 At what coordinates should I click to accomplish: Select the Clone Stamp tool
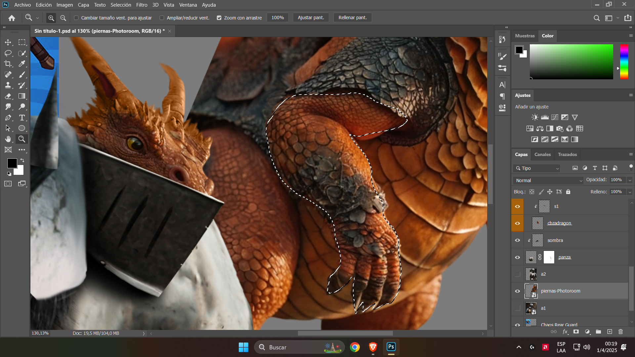point(8,85)
